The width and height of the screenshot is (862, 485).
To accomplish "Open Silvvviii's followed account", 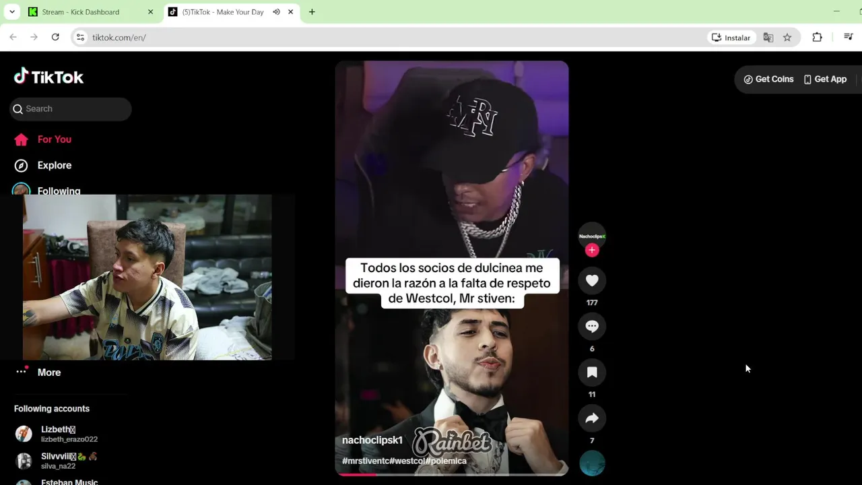I will pos(69,461).
